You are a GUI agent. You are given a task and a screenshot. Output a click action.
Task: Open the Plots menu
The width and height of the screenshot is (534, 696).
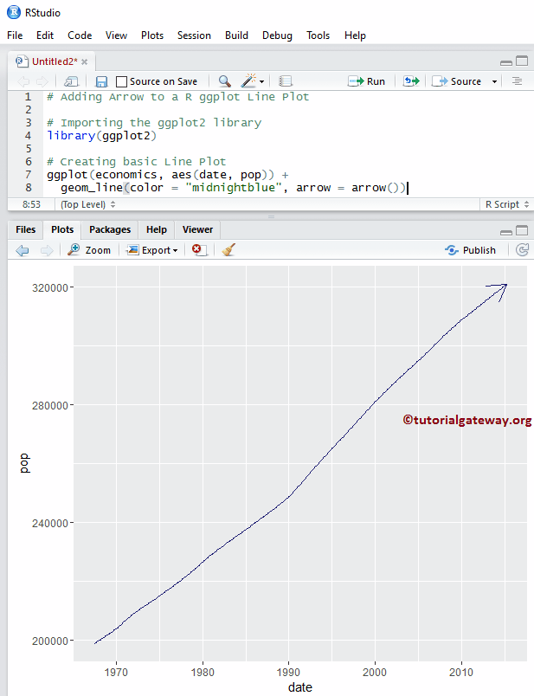click(x=152, y=35)
